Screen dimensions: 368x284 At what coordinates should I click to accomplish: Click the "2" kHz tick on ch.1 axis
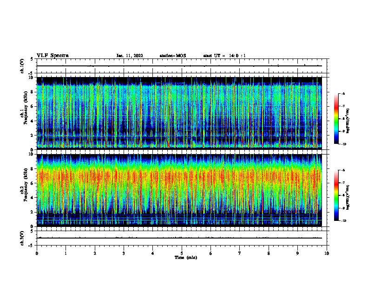point(33,135)
